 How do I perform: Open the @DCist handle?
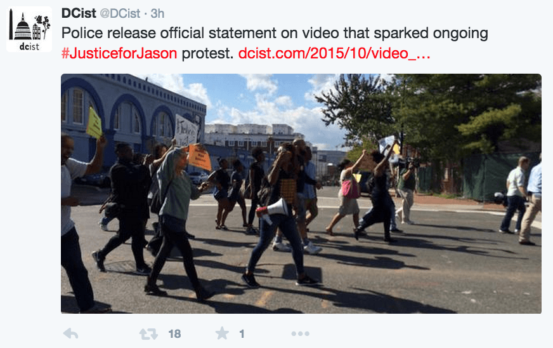[x=120, y=13]
